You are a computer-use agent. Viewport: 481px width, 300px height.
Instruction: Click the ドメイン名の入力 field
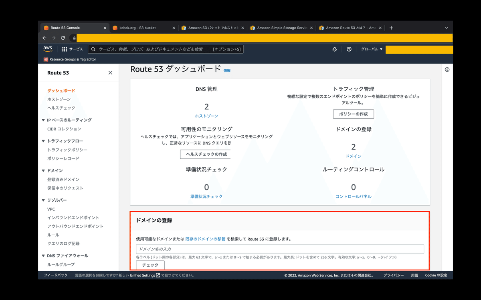pyautogui.click(x=280, y=249)
